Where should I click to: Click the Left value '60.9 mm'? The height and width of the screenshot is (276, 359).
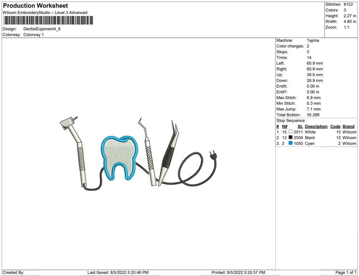click(315, 63)
